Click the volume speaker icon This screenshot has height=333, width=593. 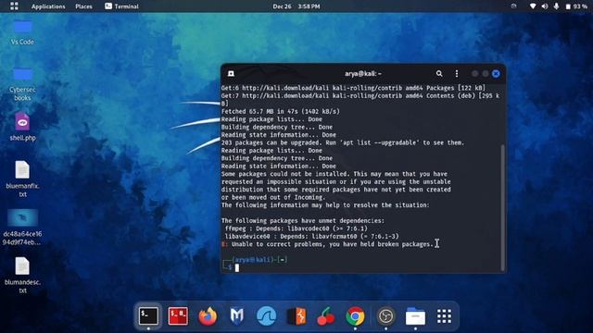(x=545, y=6)
